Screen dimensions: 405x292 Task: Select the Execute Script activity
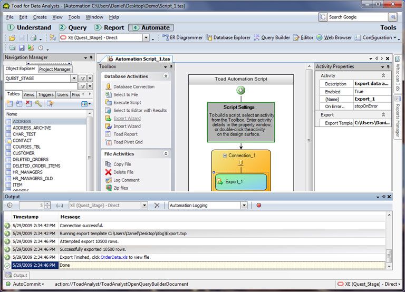(x=123, y=102)
